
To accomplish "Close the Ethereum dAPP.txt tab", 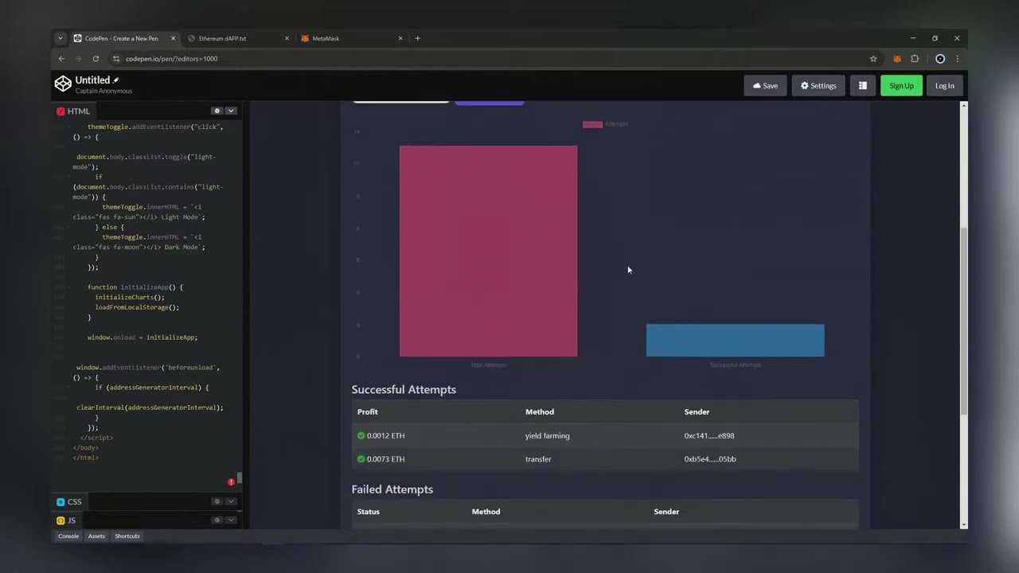I will (x=287, y=38).
